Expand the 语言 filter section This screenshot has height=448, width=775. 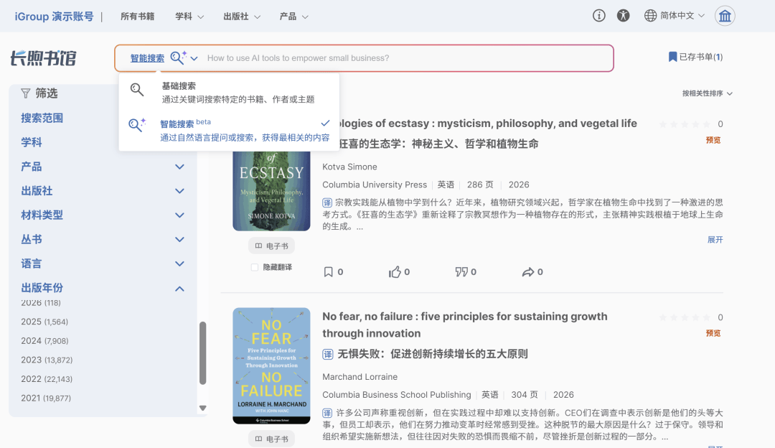(x=179, y=263)
